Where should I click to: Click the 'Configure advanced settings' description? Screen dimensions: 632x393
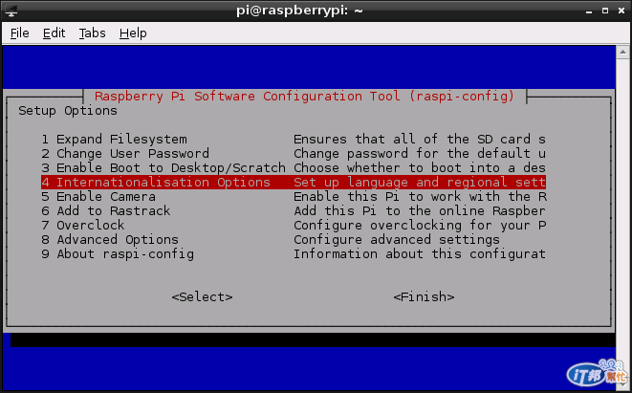[397, 239]
